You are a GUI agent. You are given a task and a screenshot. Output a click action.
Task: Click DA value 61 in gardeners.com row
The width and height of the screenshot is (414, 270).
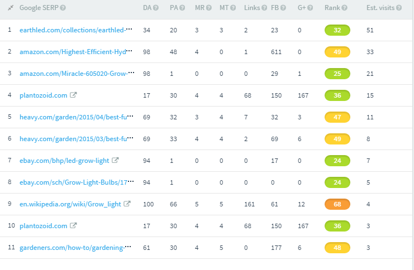146,248
